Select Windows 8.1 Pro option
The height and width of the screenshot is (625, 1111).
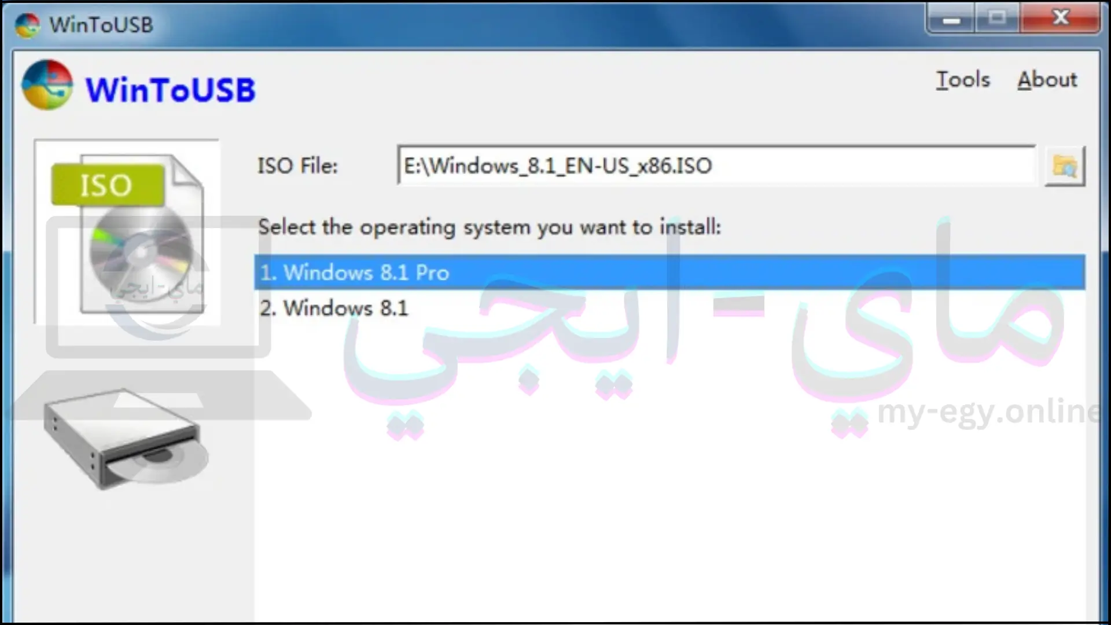coord(671,273)
